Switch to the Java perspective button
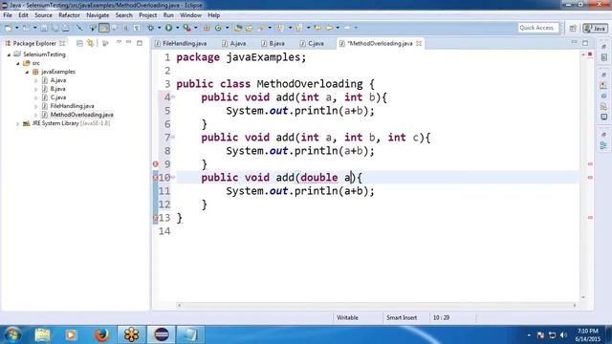The height and width of the screenshot is (344, 612). pos(595,28)
